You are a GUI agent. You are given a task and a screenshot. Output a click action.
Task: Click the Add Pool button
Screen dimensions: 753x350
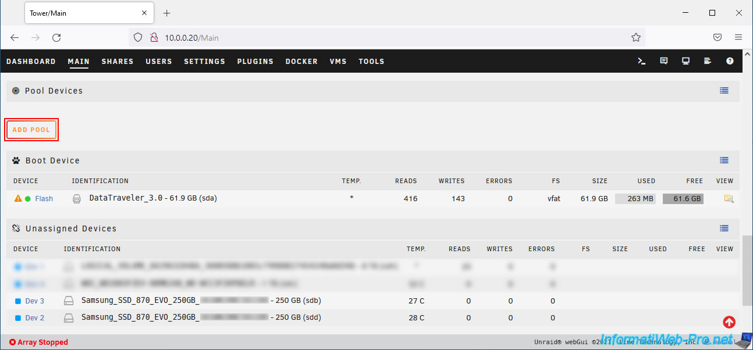pyautogui.click(x=31, y=130)
